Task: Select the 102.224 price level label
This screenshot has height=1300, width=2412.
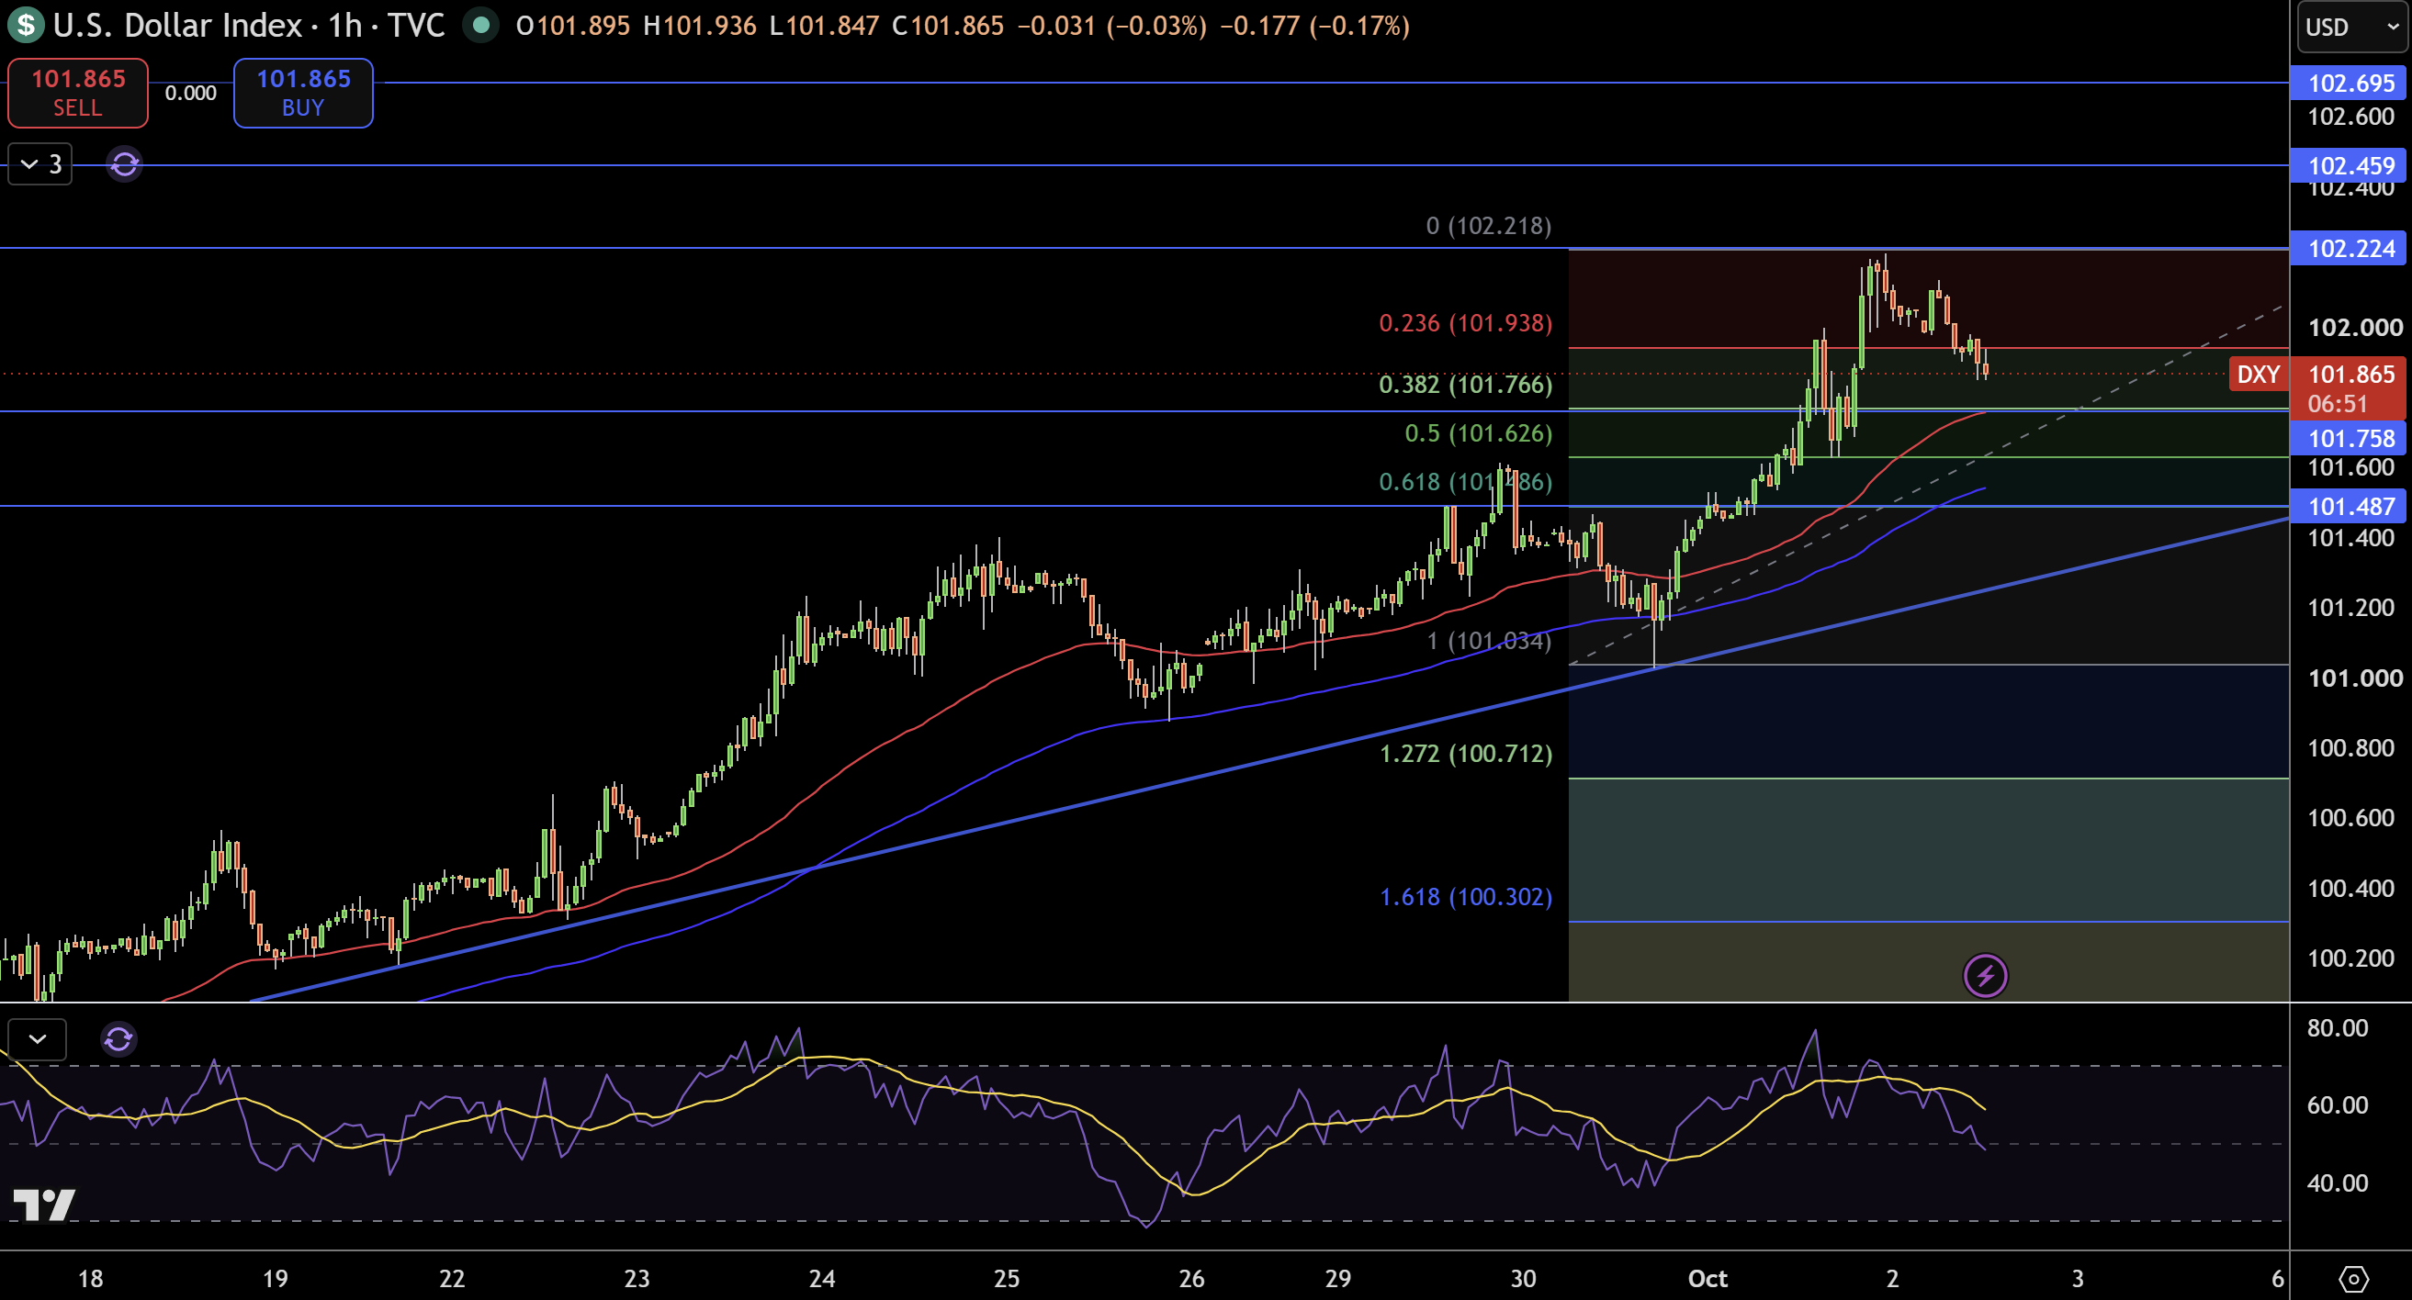Action: [2350, 248]
